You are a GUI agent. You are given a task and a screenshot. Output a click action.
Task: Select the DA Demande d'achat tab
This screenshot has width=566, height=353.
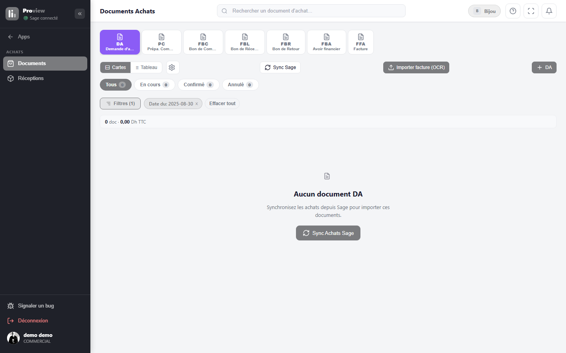[x=120, y=42]
